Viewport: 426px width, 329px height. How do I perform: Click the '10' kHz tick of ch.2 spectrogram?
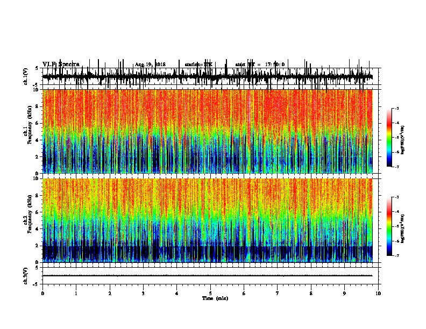tap(36, 178)
